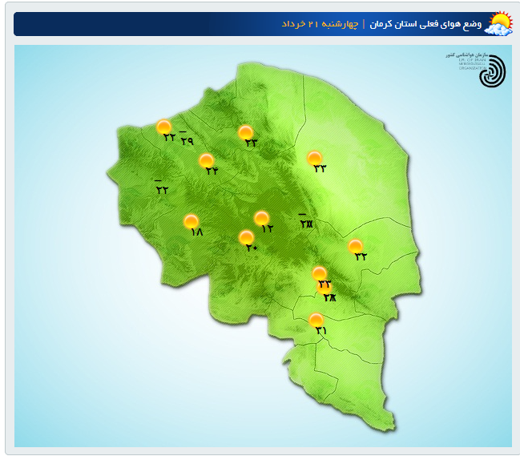Click the title 'وضع هوای فعلی استان کرمان'

[x=425, y=24]
